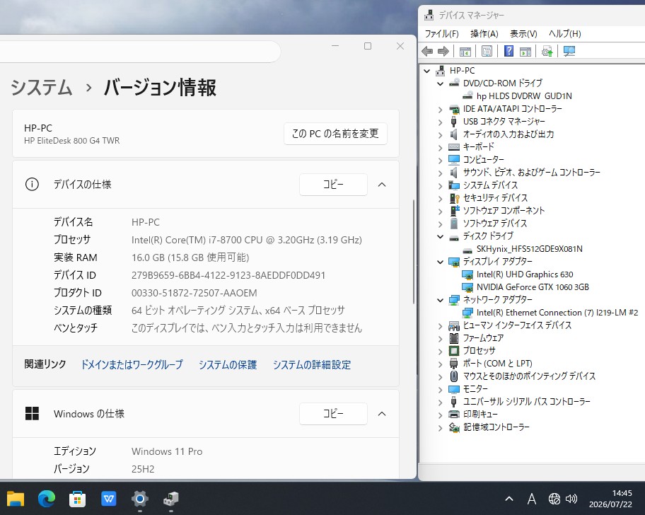
Task: Click the Update driver toolbar icon
Action: coord(547,52)
